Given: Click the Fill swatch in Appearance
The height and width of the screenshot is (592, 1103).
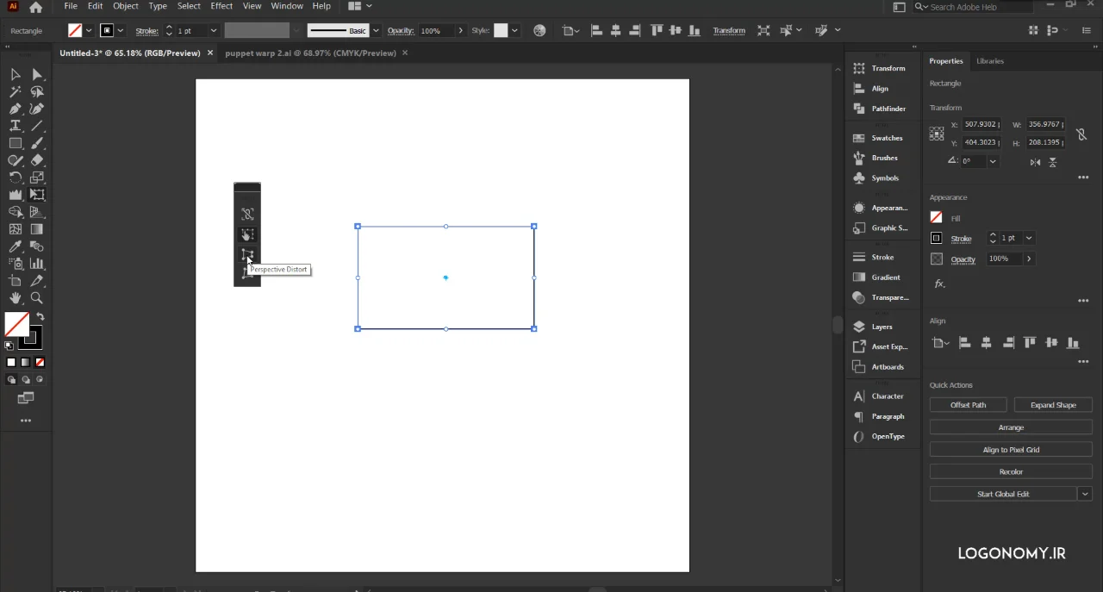Looking at the screenshot, I should coord(937,218).
